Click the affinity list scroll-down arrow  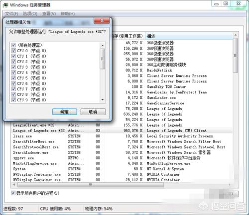coord(103,100)
